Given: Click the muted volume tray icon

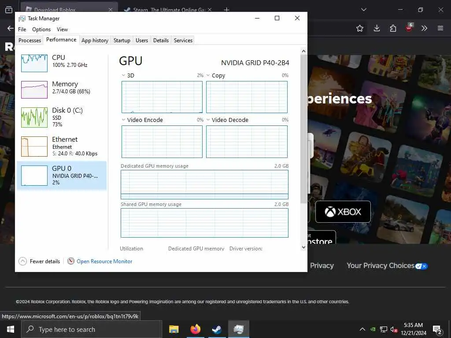Looking at the screenshot, I should tap(394, 329).
